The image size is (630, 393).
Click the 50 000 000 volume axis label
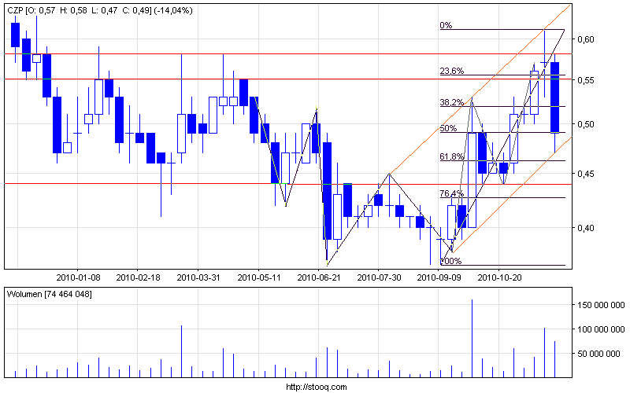[598, 354]
